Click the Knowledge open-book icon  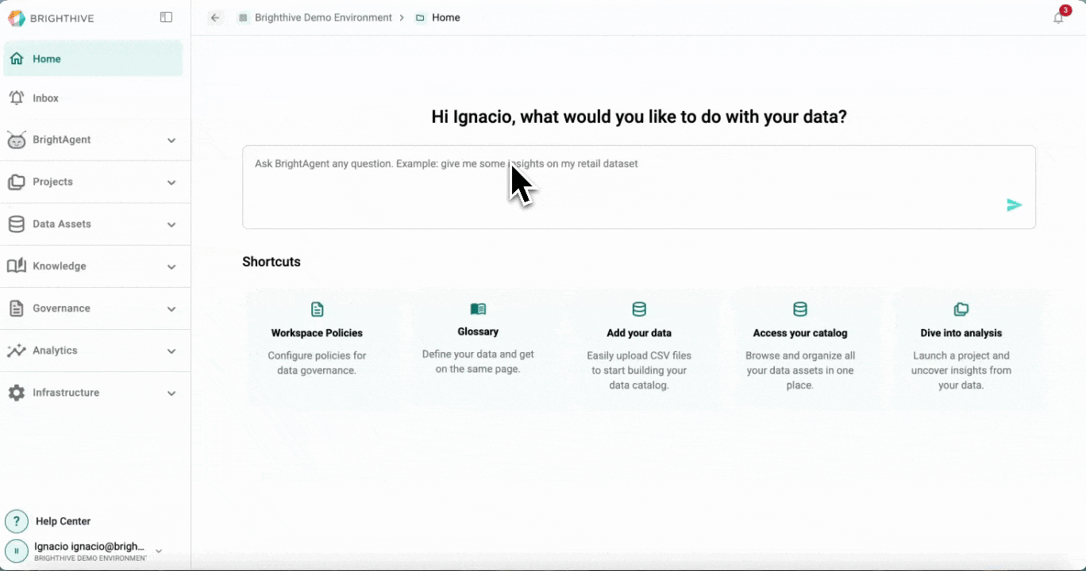[x=17, y=266]
